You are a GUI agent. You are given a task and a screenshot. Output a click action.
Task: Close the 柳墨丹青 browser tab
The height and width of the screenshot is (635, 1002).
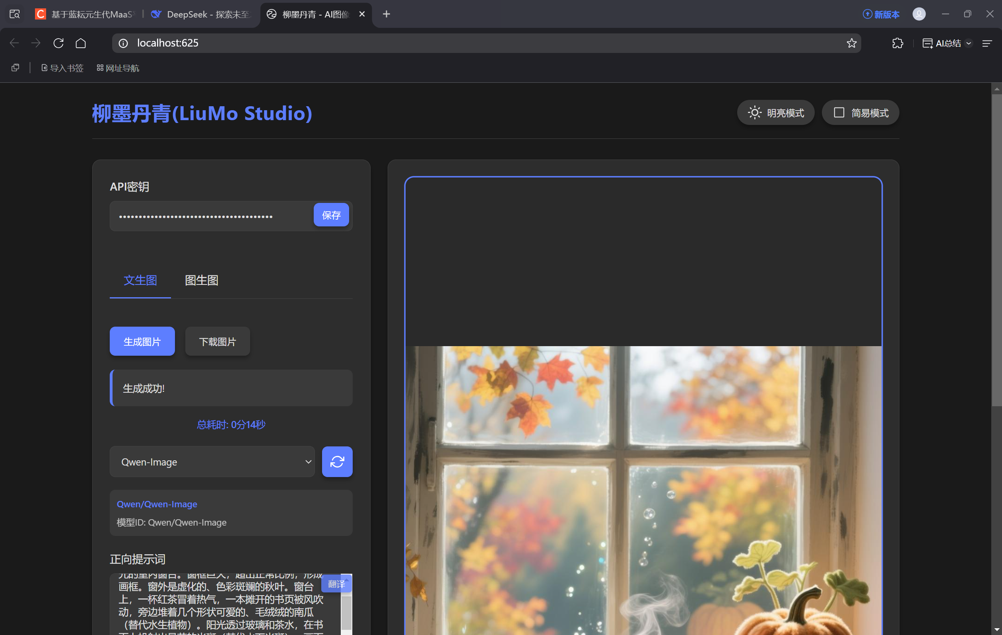362,14
